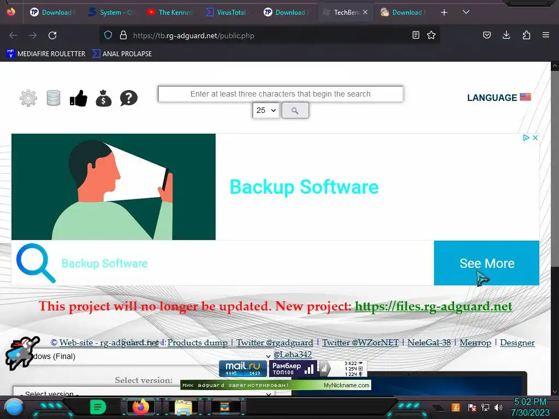This screenshot has height=419, width=559.
Task: Bookmark this page with the star
Action: tap(431, 35)
